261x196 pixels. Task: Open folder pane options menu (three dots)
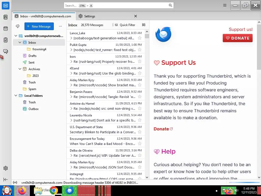tap(60, 26)
